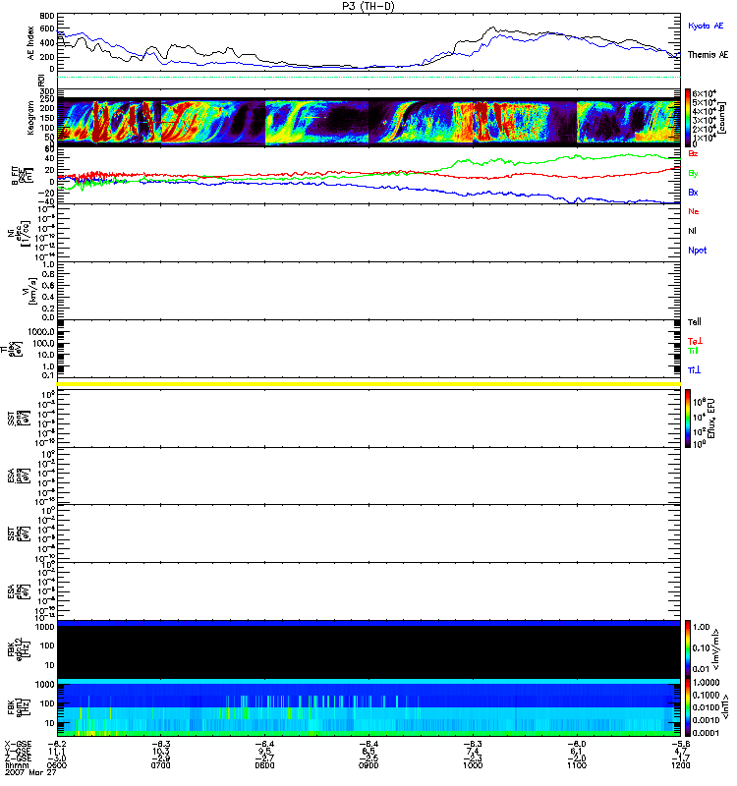The height and width of the screenshot is (786, 737).
Task: Select the Themis AE legend label
Action: pos(708,55)
